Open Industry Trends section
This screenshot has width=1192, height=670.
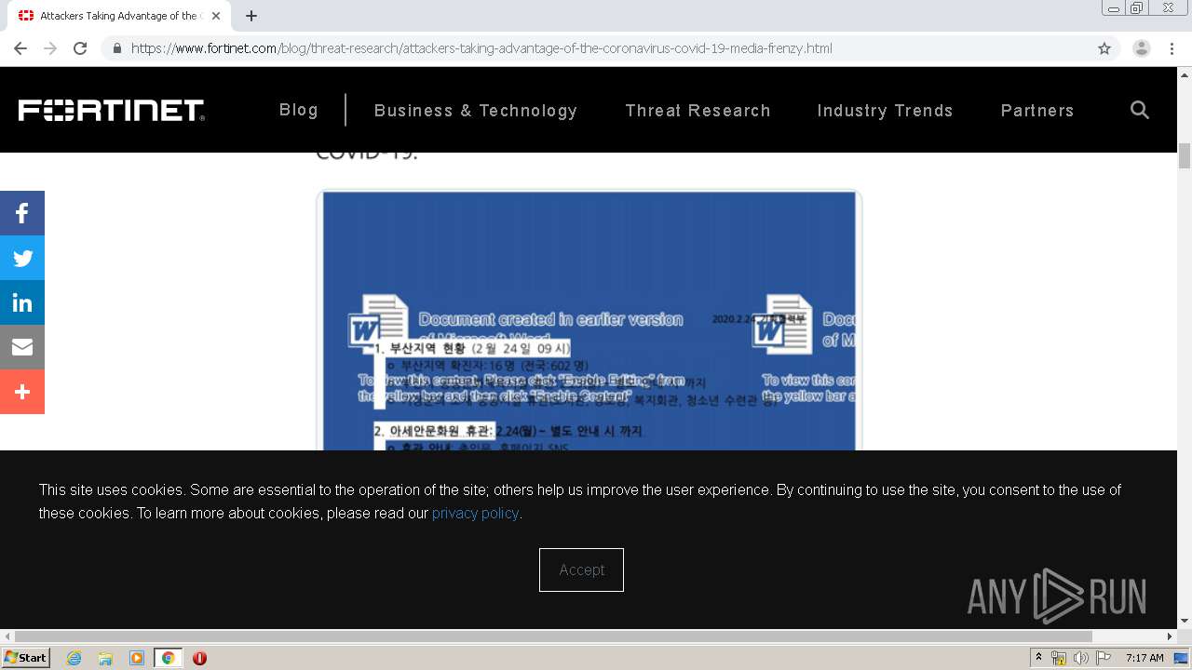click(885, 111)
